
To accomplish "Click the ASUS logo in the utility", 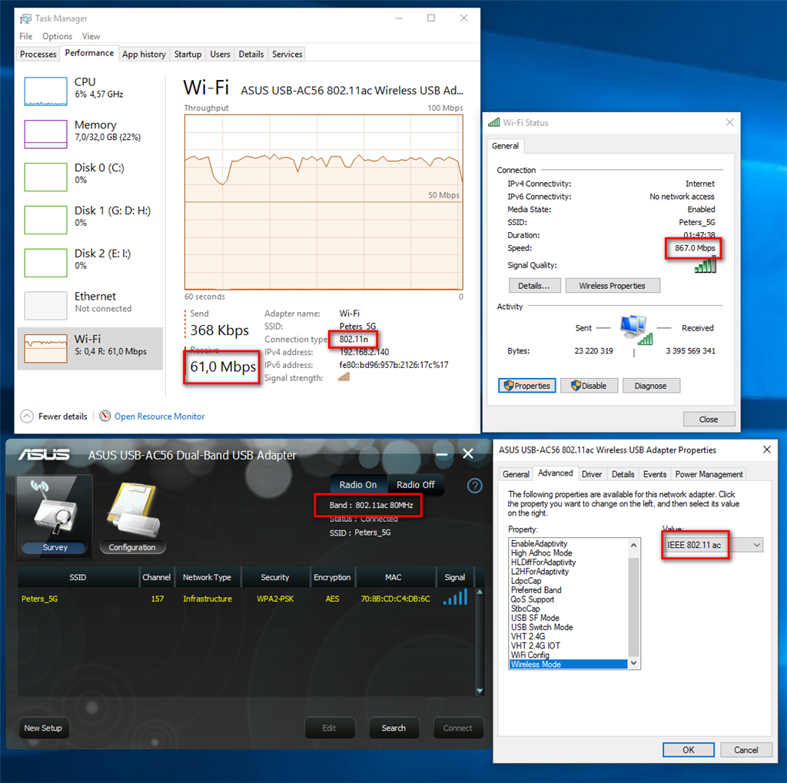I will click(x=44, y=455).
